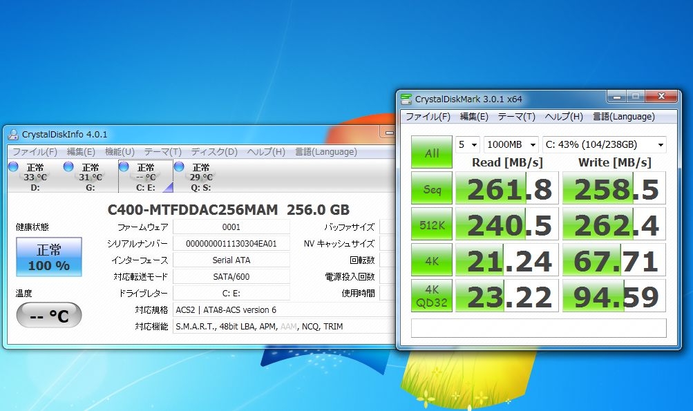Click the empty comment field below results

(x=538, y=327)
